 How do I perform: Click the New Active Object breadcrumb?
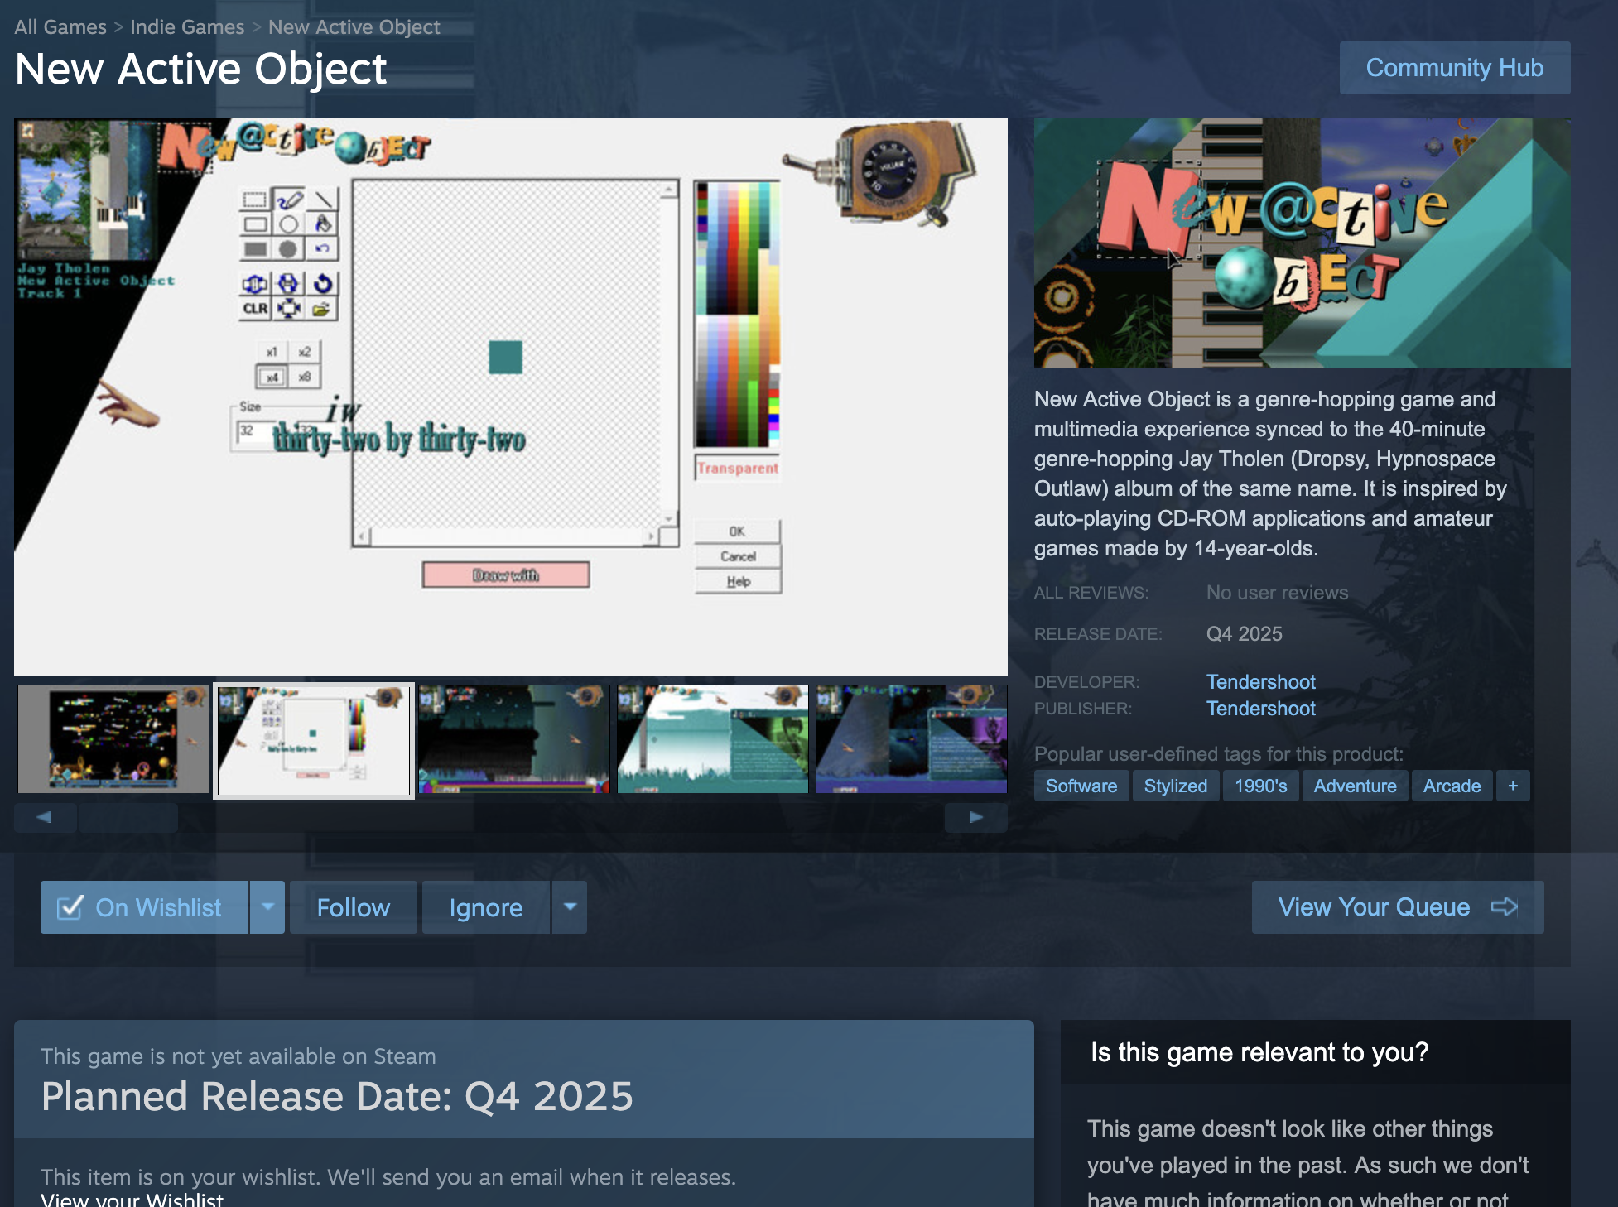354,26
